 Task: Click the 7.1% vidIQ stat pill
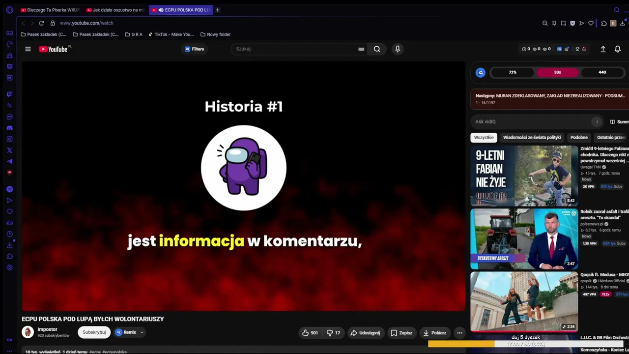tap(513, 72)
